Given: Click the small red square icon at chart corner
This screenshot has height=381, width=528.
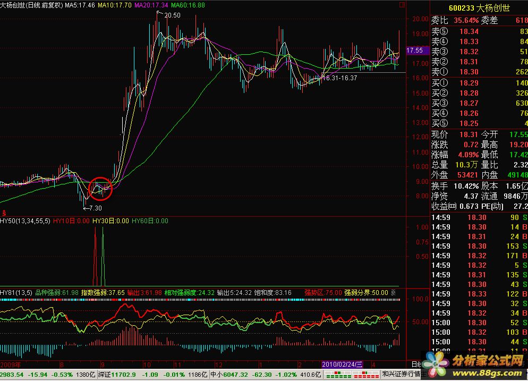Looking at the screenshot, I should pos(402,5).
